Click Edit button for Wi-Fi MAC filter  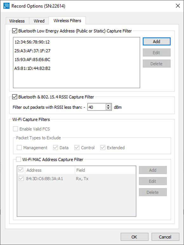coord(153,181)
